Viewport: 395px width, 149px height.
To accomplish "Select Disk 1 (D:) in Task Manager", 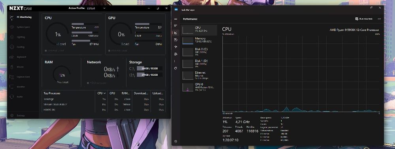I will coord(199,63).
